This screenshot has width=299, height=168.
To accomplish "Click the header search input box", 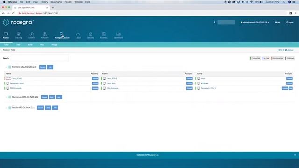I will tap(226, 22).
